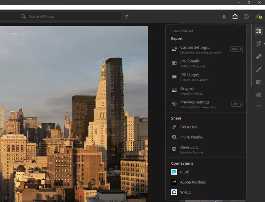This screenshot has width=265, height=202.
Task: Open the Adobe Portfolio connection
Action: pyautogui.click(x=206, y=182)
